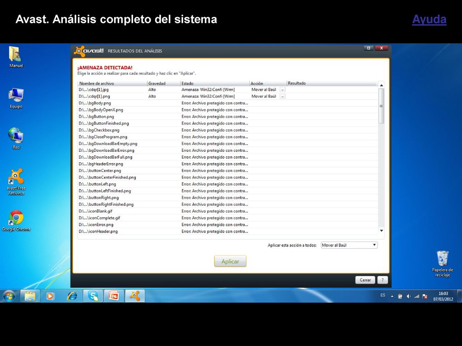Select the avast! taskbar button
This screenshot has height=346, width=462.
pyautogui.click(x=135, y=296)
